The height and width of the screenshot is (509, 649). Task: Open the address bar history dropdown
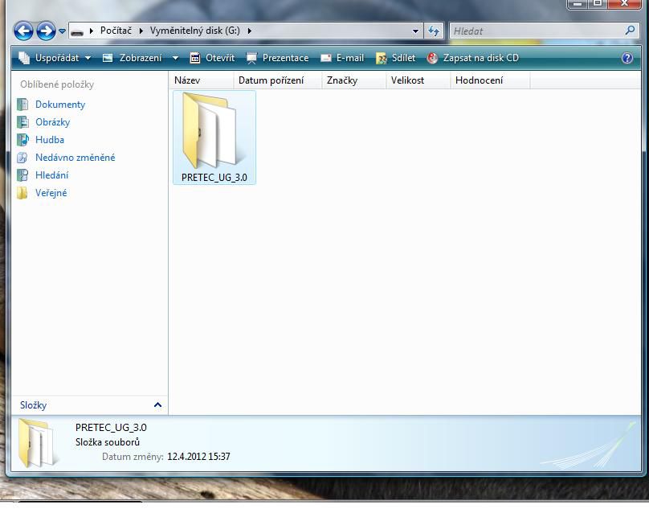coord(415,31)
